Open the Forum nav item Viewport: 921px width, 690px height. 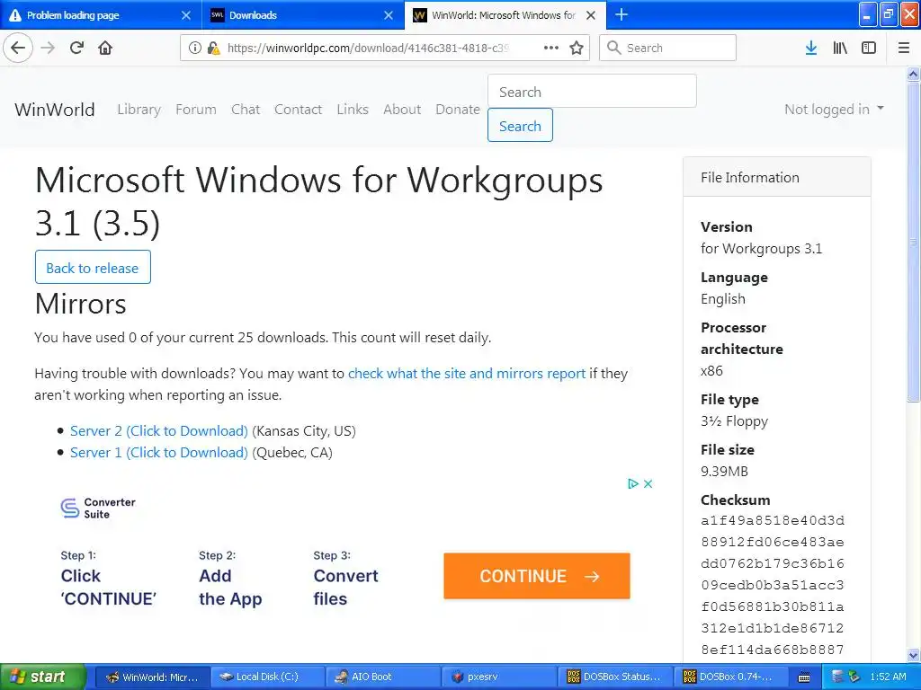(195, 109)
